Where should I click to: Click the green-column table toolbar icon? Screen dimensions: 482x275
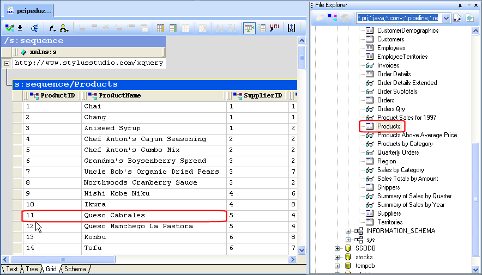(173, 28)
